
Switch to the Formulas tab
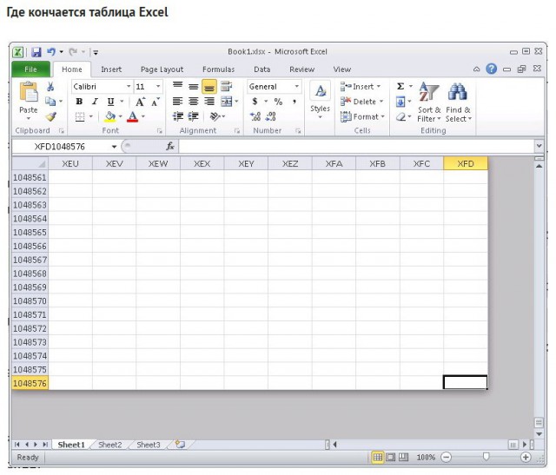218,69
